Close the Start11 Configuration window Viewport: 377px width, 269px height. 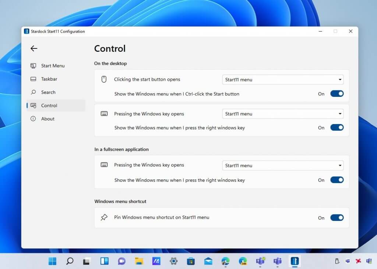click(x=350, y=31)
